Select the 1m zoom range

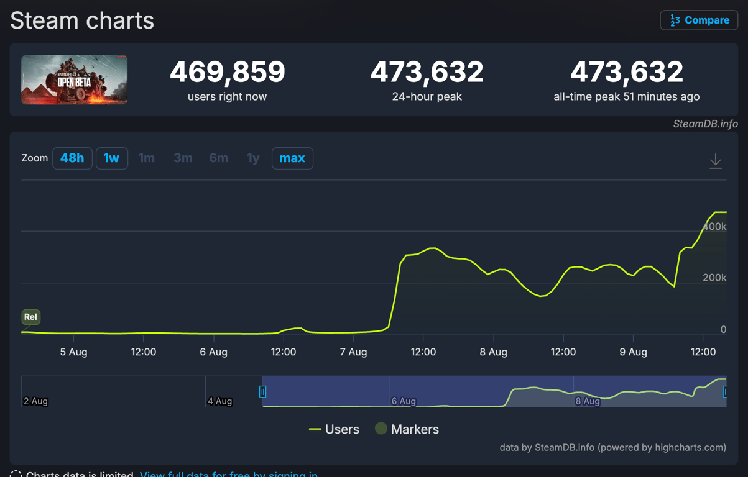coord(147,158)
